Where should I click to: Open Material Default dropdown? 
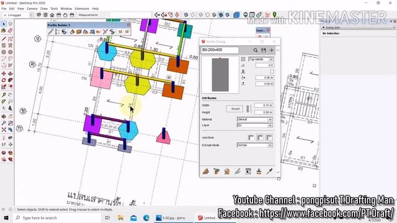pos(255,119)
